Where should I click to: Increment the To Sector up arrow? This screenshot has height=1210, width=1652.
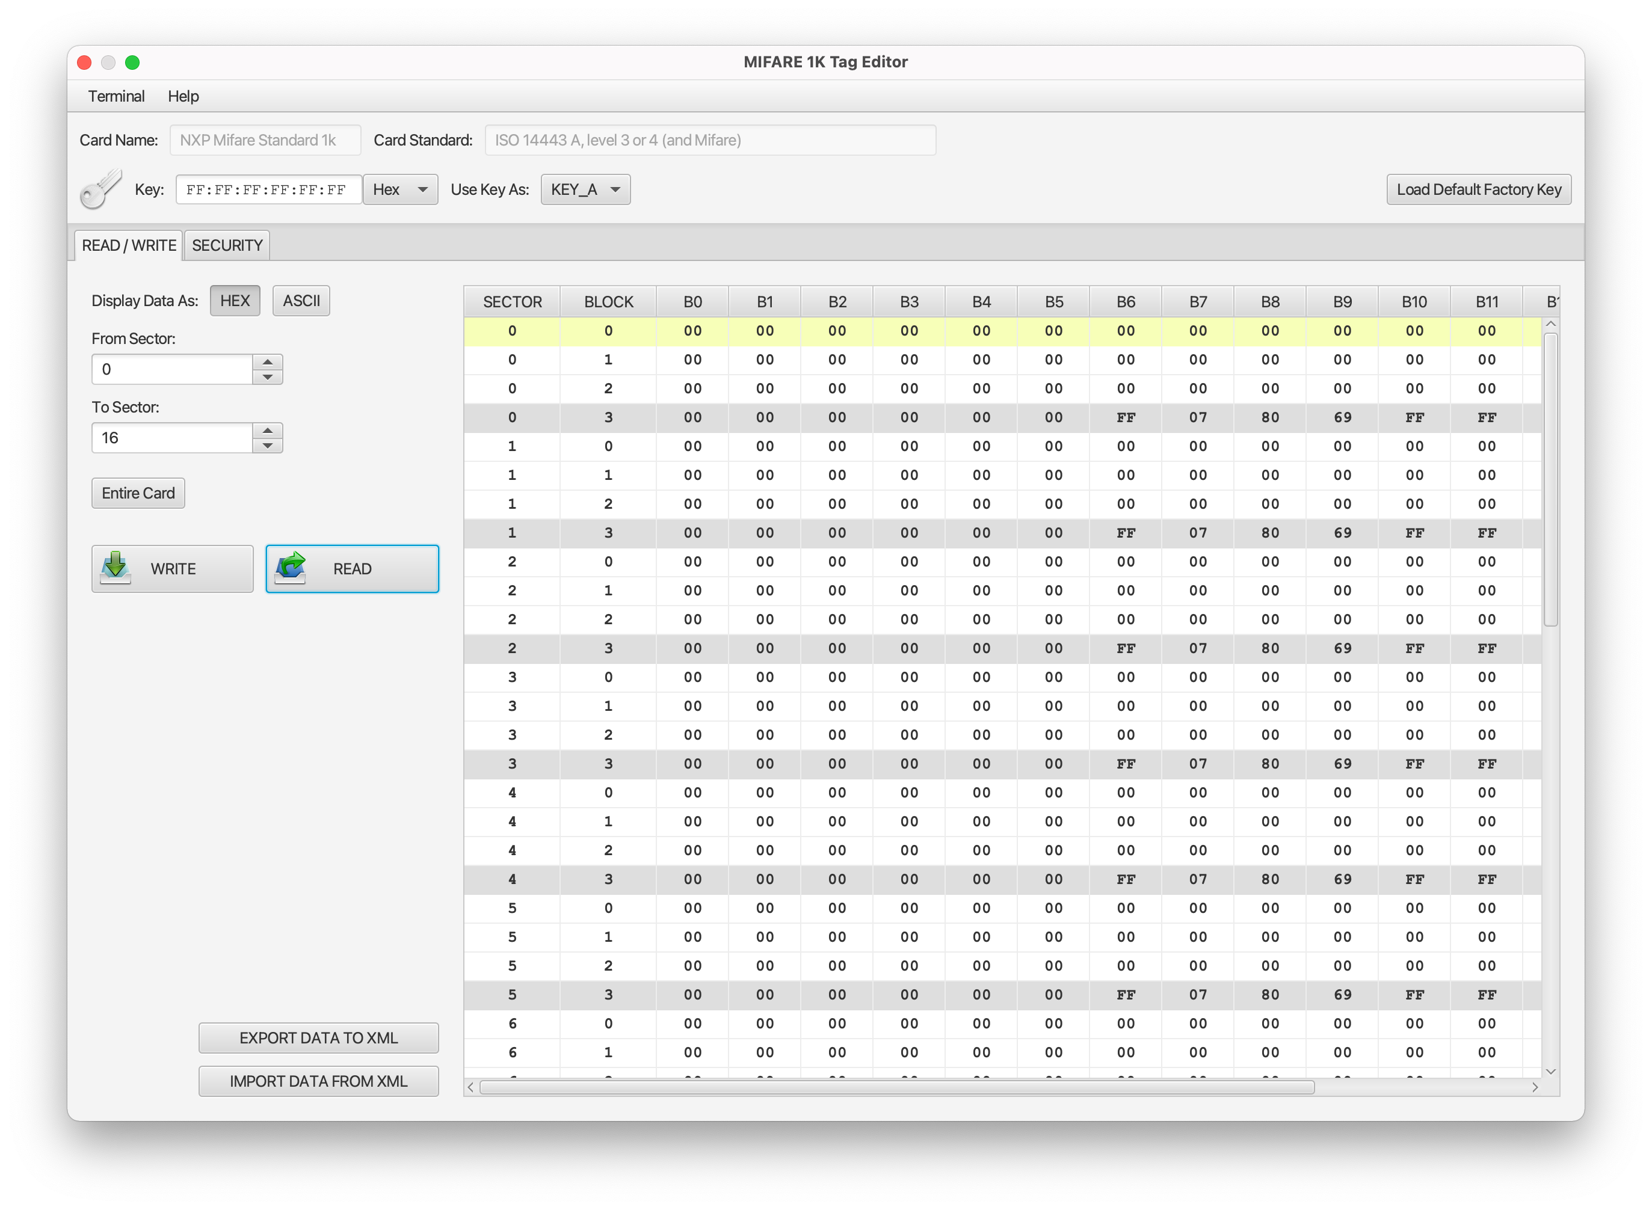point(267,430)
